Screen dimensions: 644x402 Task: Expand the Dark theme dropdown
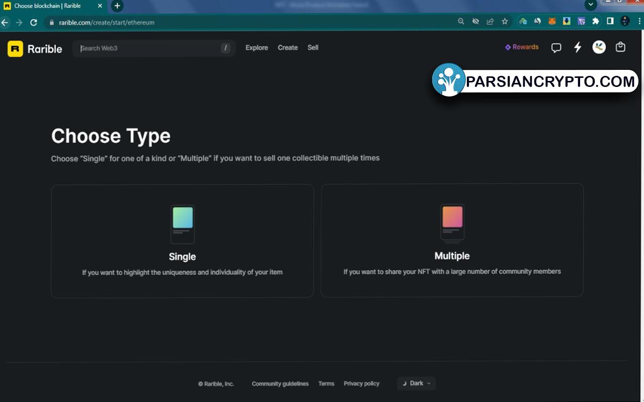click(x=416, y=383)
